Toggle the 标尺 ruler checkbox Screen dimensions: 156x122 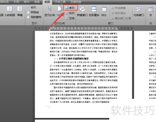coord(28,7)
